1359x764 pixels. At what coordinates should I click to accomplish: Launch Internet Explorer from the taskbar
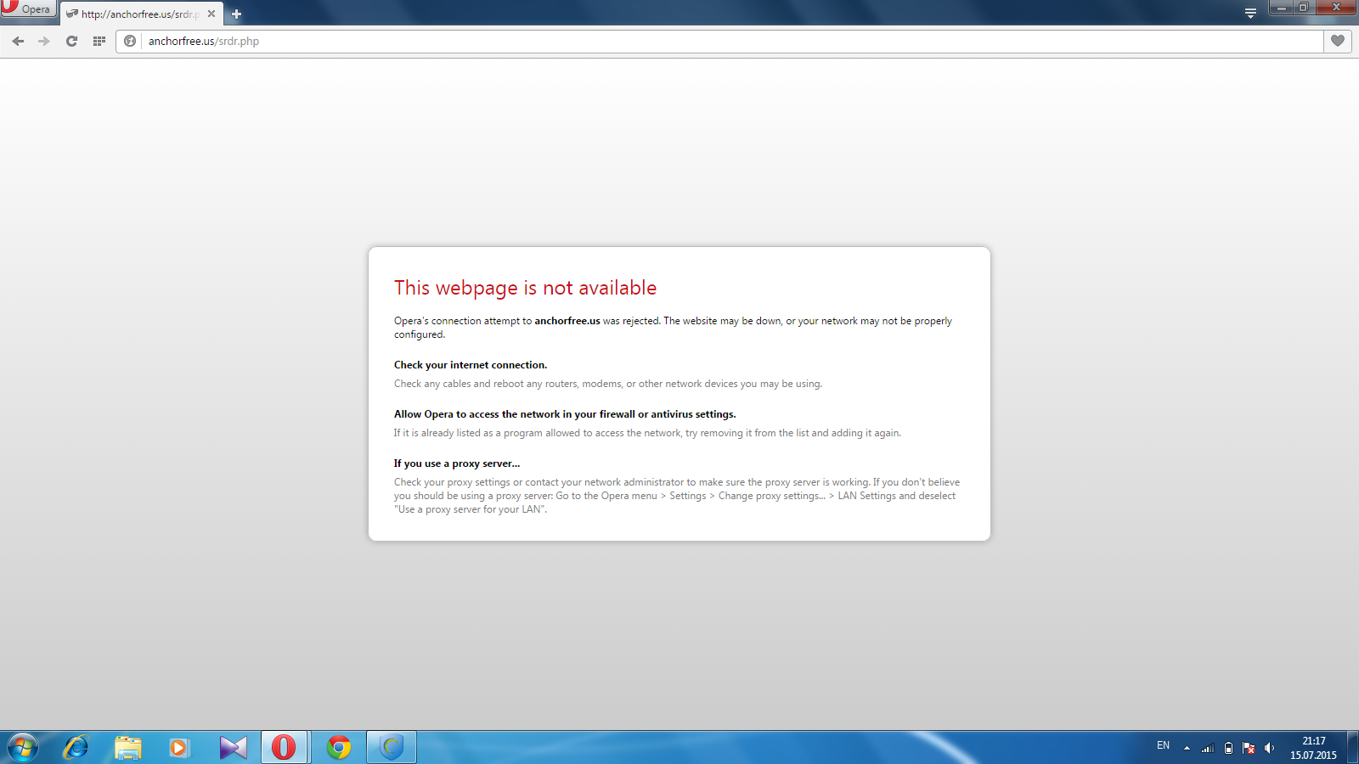[76, 747]
